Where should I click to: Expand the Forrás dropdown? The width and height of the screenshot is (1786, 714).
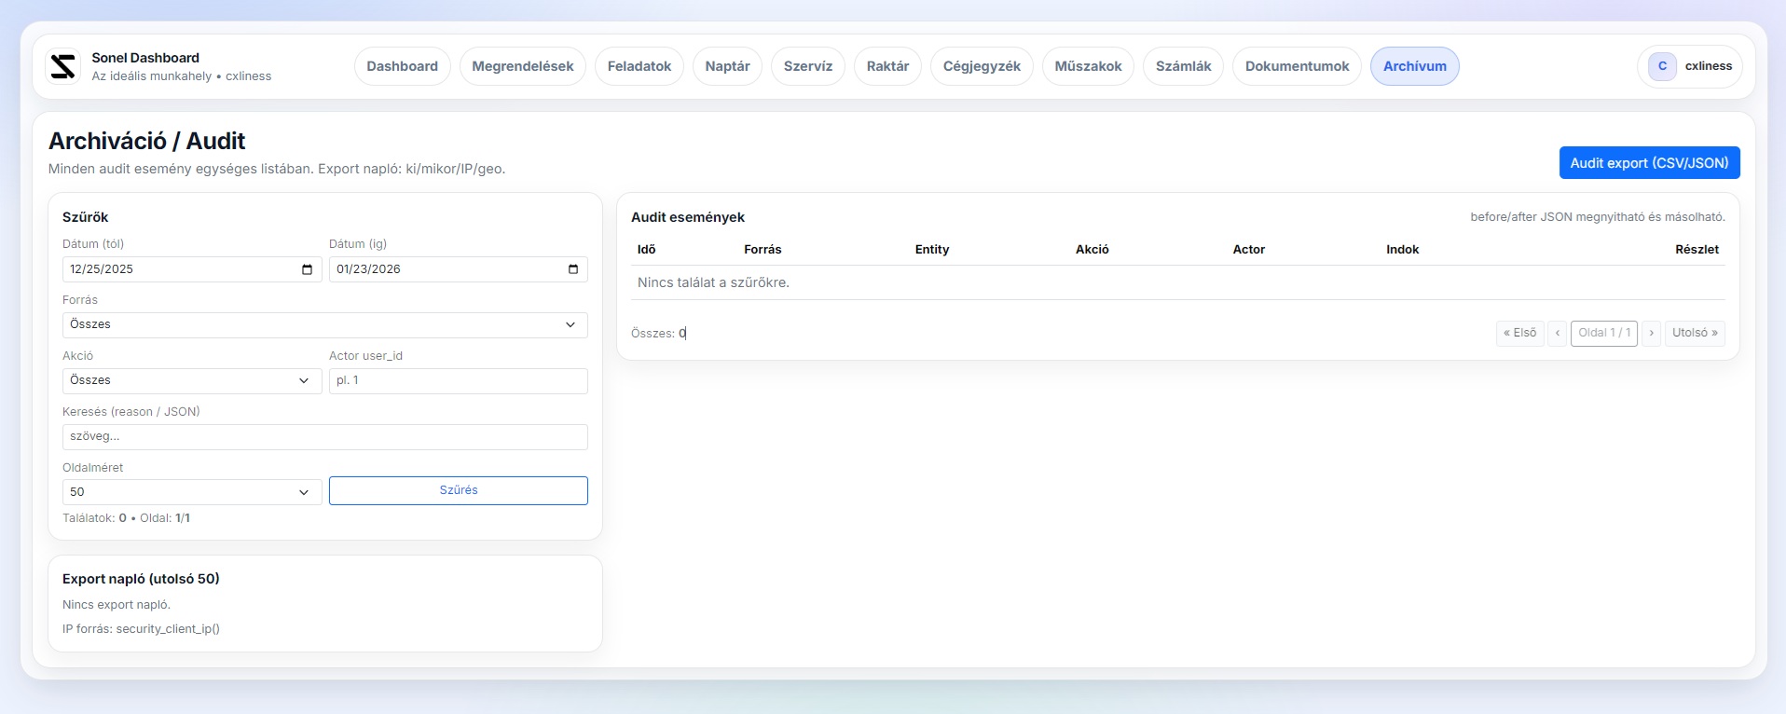tap(324, 324)
